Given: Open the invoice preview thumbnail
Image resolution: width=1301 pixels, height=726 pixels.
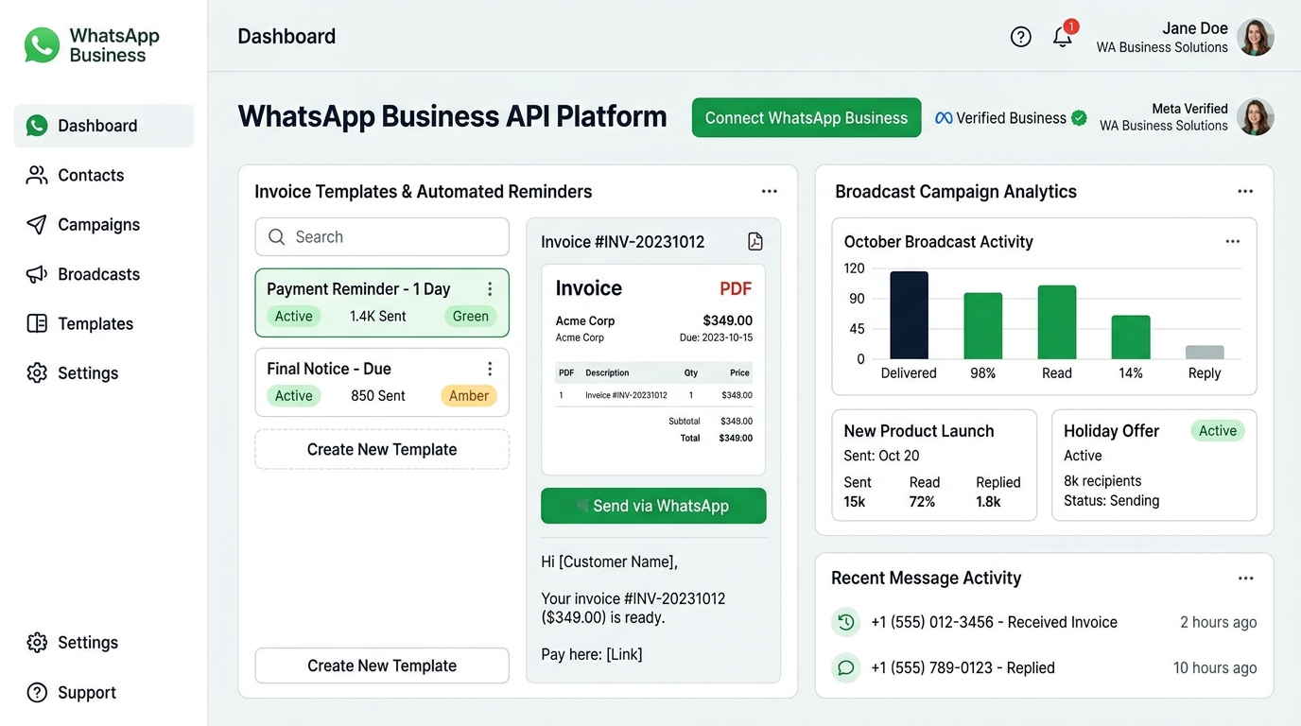Looking at the screenshot, I should click(653, 370).
